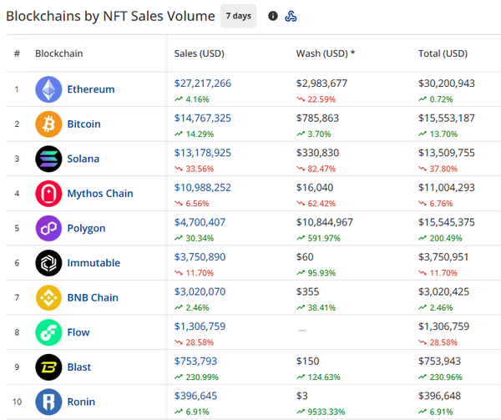
Task: Click the Immutable logo icon
Action: 48,263
